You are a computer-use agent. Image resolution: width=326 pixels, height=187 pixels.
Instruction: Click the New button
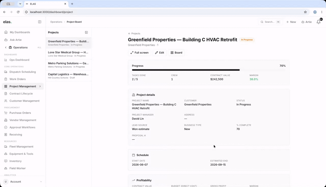(x=291, y=22)
